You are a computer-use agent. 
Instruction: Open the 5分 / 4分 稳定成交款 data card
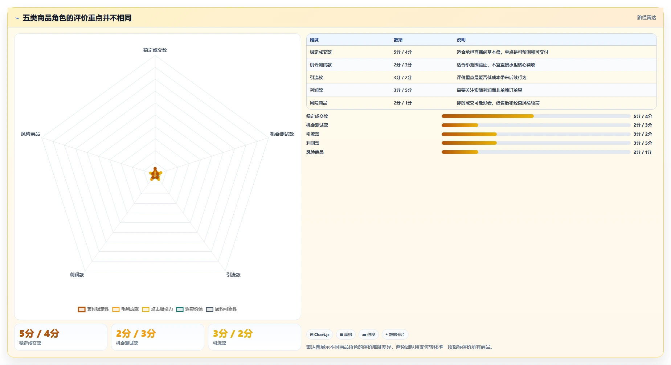pyautogui.click(x=61, y=337)
